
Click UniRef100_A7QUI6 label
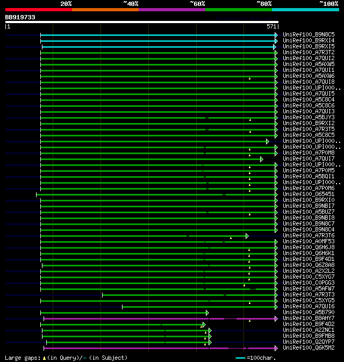[x=309, y=307]
